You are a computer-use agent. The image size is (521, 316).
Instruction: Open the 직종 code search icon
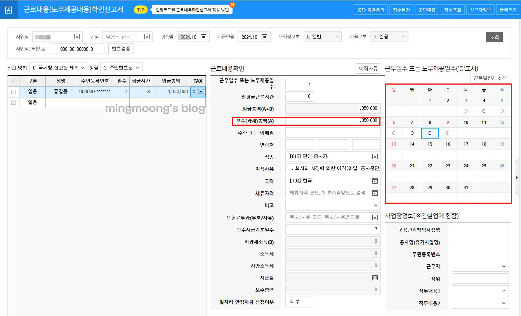(x=375, y=156)
